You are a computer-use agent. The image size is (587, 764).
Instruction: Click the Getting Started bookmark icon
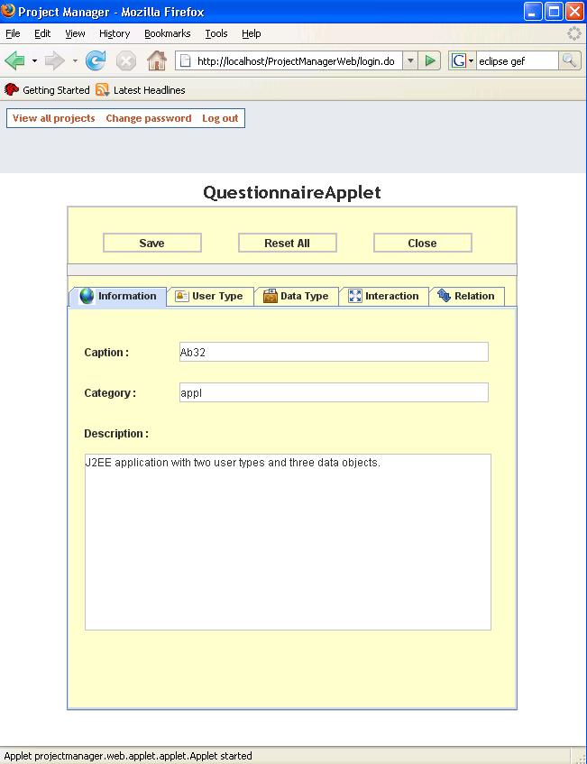[x=11, y=89]
